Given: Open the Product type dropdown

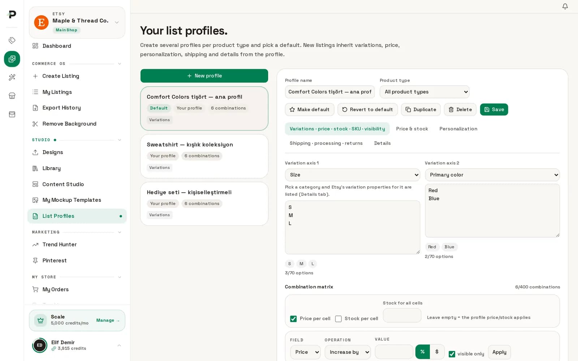Looking at the screenshot, I should (424, 92).
